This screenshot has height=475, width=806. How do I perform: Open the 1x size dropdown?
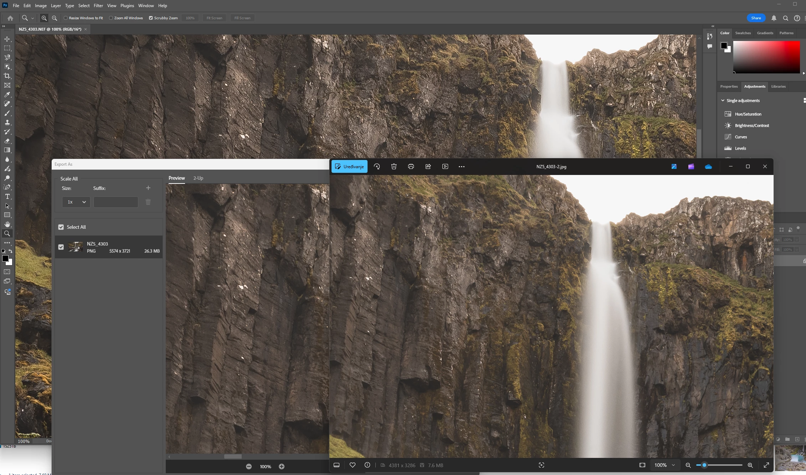coord(76,202)
